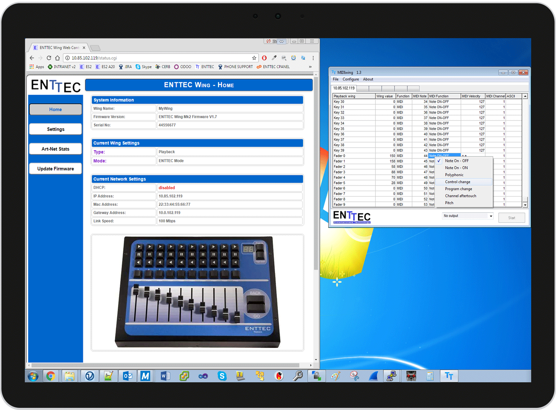Open the No output dropdown in MIDIwing
This screenshot has width=556, height=410.
pos(468,216)
